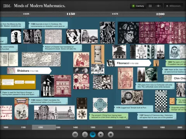Viewport: 186px width, 139px height.
Task: Open the small orange face icon thumbnail
Action: coord(172,101)
